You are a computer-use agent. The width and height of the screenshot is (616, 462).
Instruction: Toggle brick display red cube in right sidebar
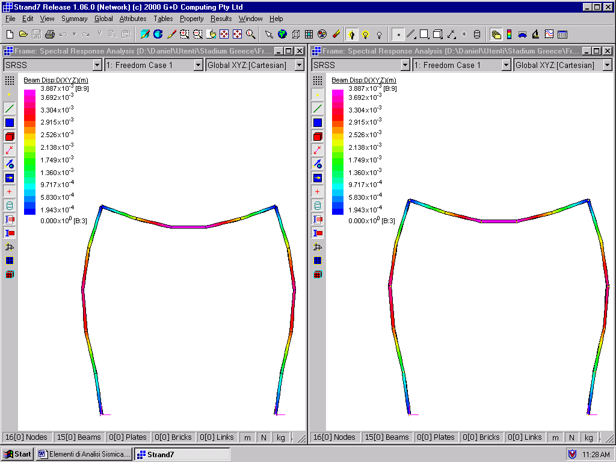pyautogui.click(x=317, y=137)
